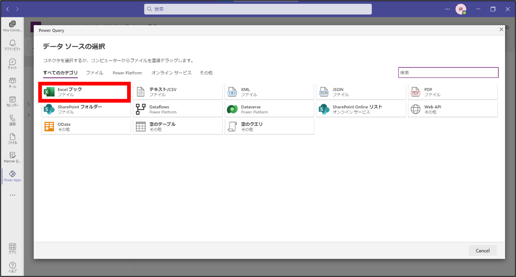Click the connector search field

[448, 72]
